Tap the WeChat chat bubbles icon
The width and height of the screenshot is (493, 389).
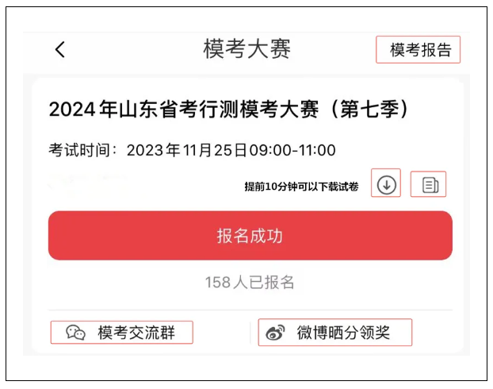click(75, 333)
